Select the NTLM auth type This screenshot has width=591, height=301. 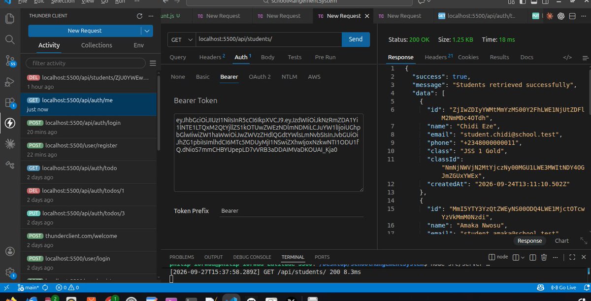pyautogui.click(x=290, y=77)
